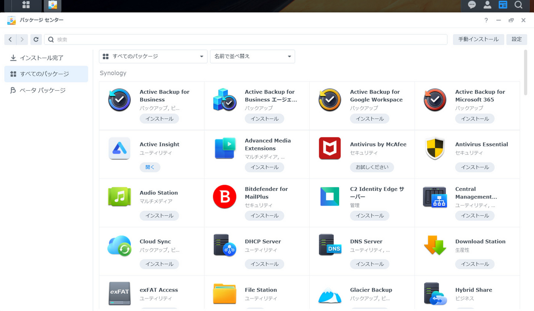Image resolution: width=534 pixels, height=311 pixels.
Task: Install Active Backup for Google Workspace
Action: coord(370,119)
